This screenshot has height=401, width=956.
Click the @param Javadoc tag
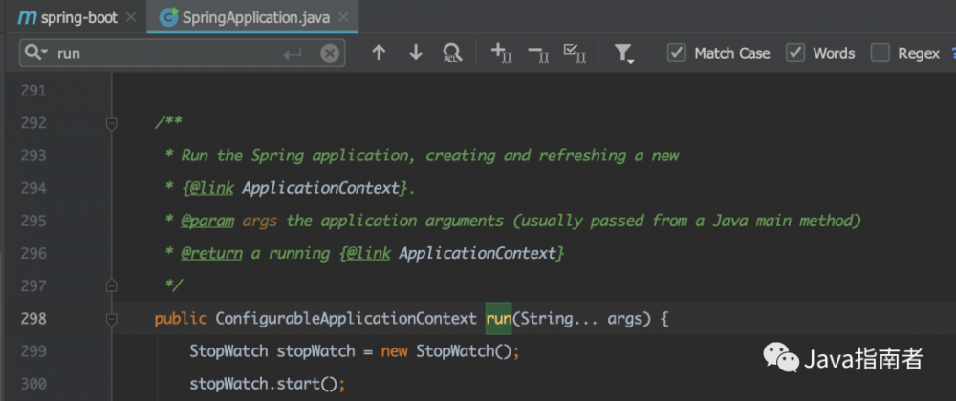click(207, 221)
